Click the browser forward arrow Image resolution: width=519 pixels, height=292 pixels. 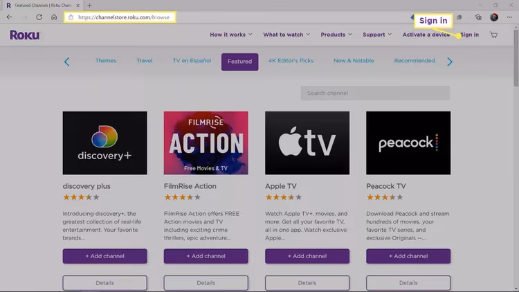24,17
